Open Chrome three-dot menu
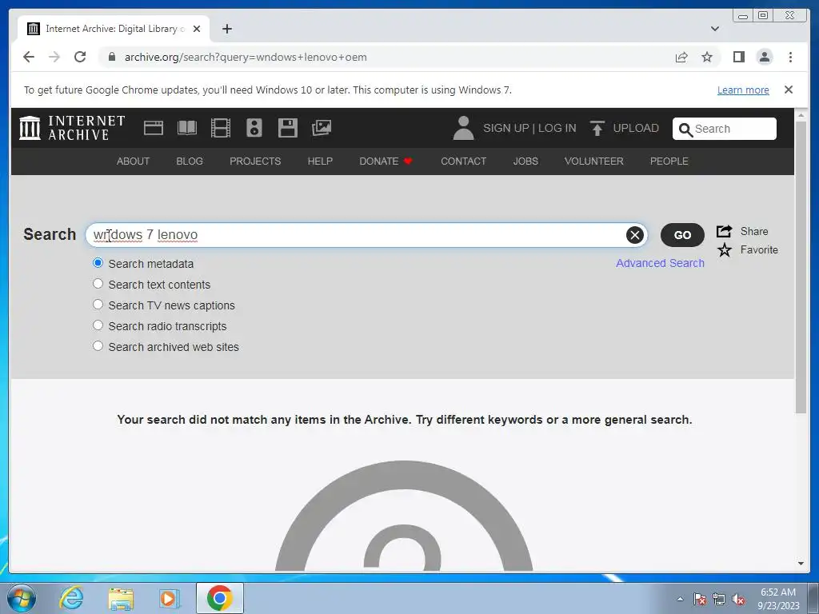819x614 pixels. click(790, 57)
